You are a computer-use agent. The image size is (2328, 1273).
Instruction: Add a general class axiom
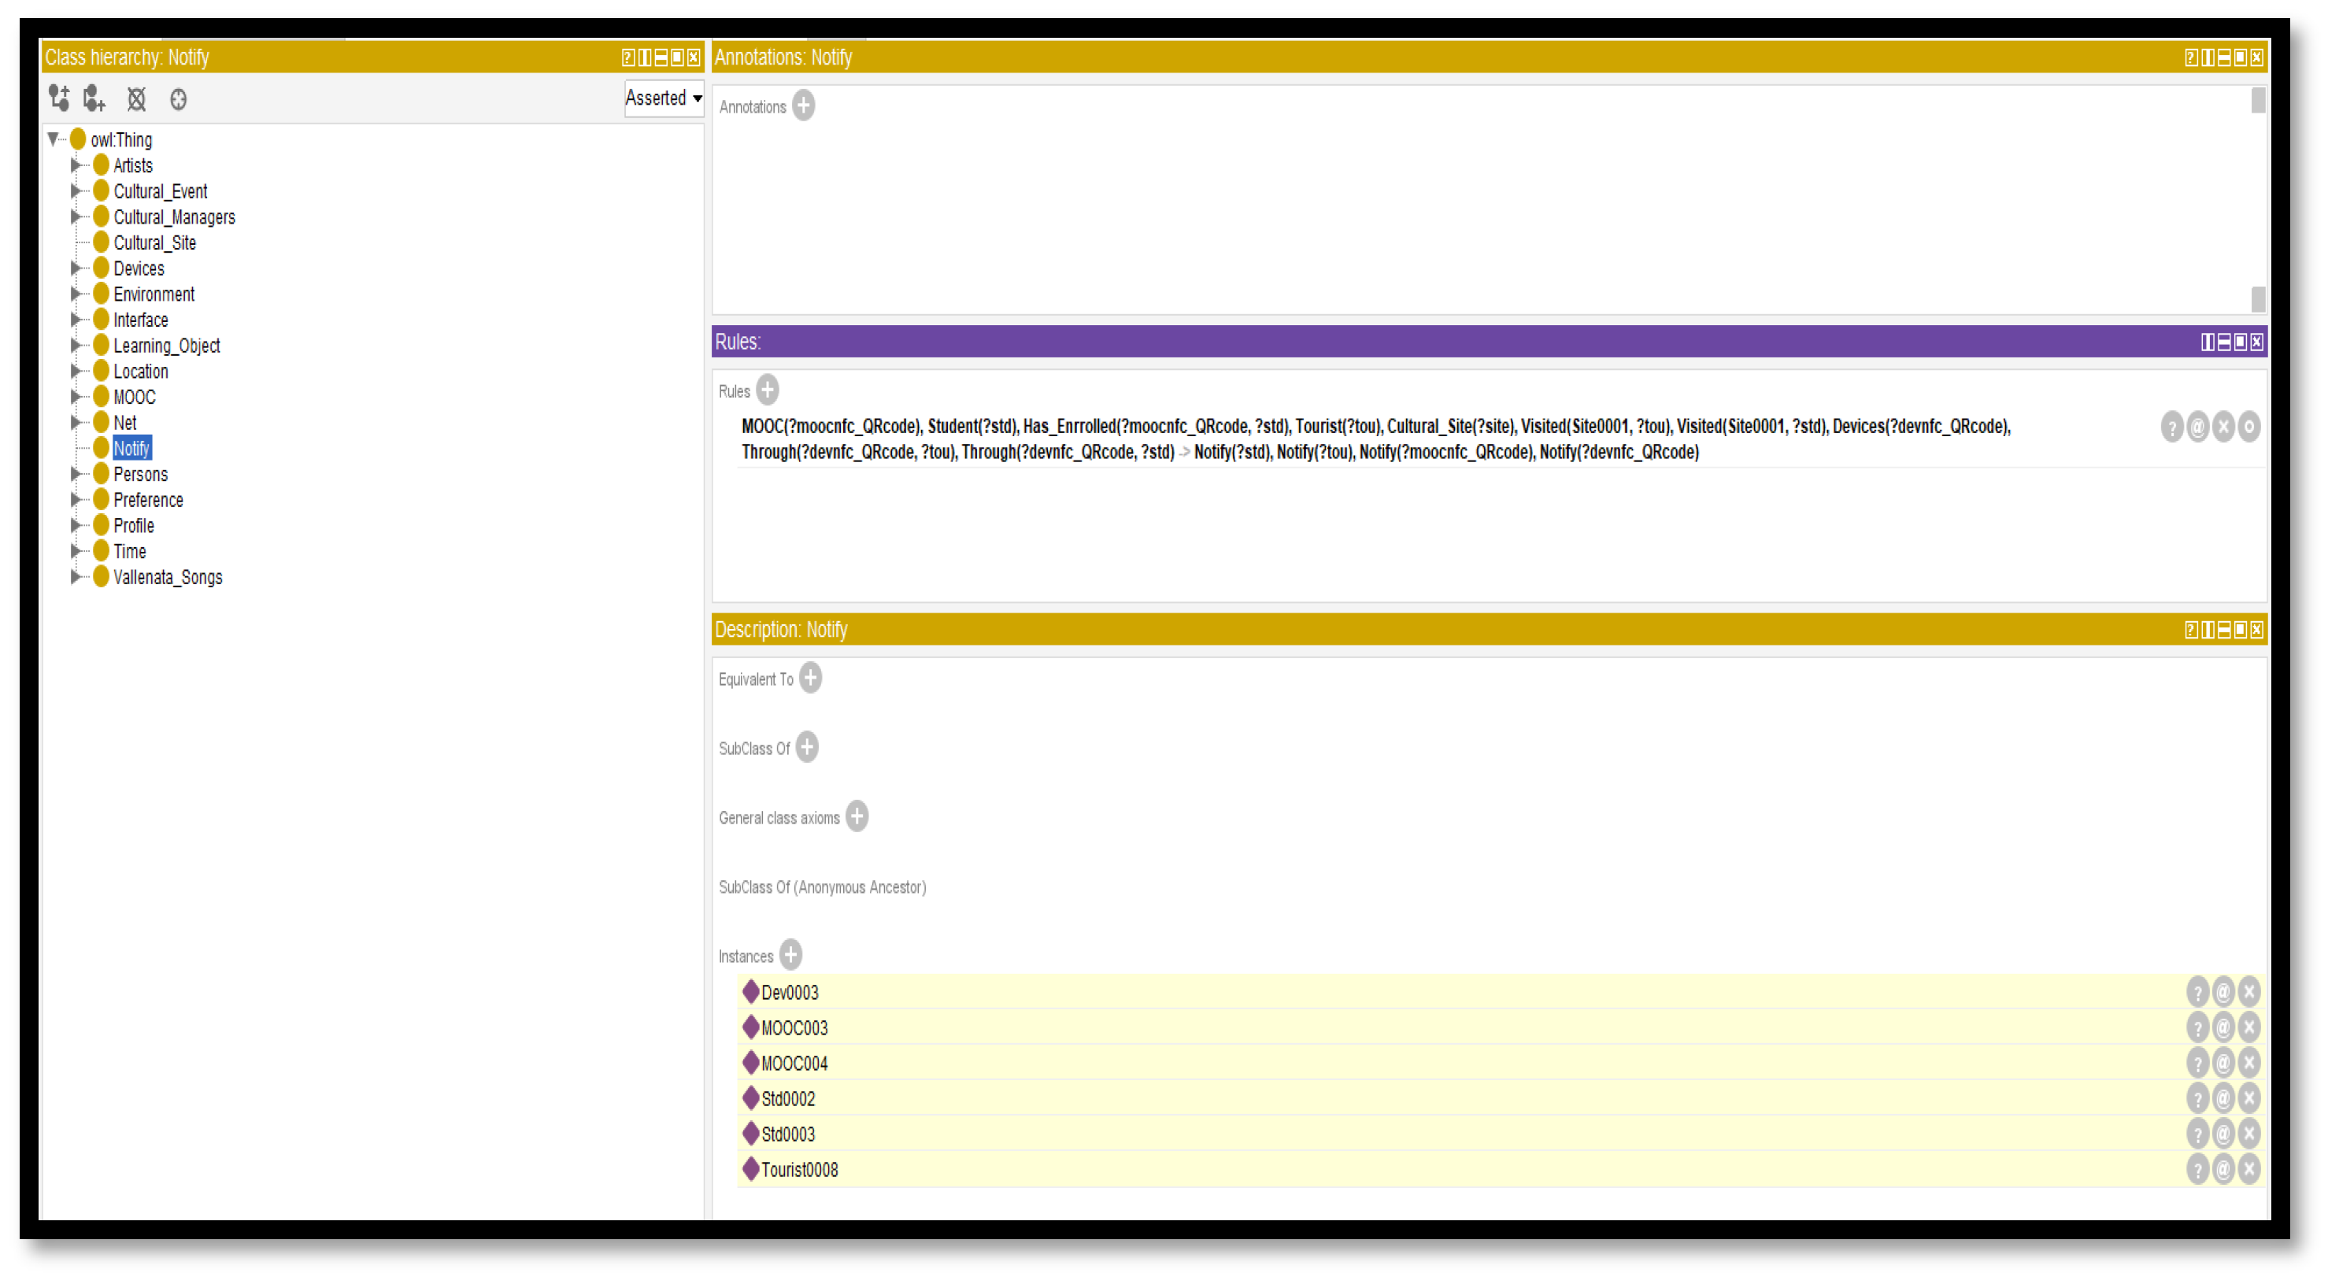click(x=857, y=816)
